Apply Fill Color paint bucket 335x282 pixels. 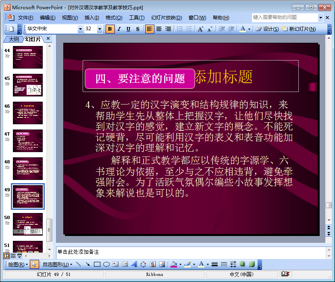tap(174, 265)
